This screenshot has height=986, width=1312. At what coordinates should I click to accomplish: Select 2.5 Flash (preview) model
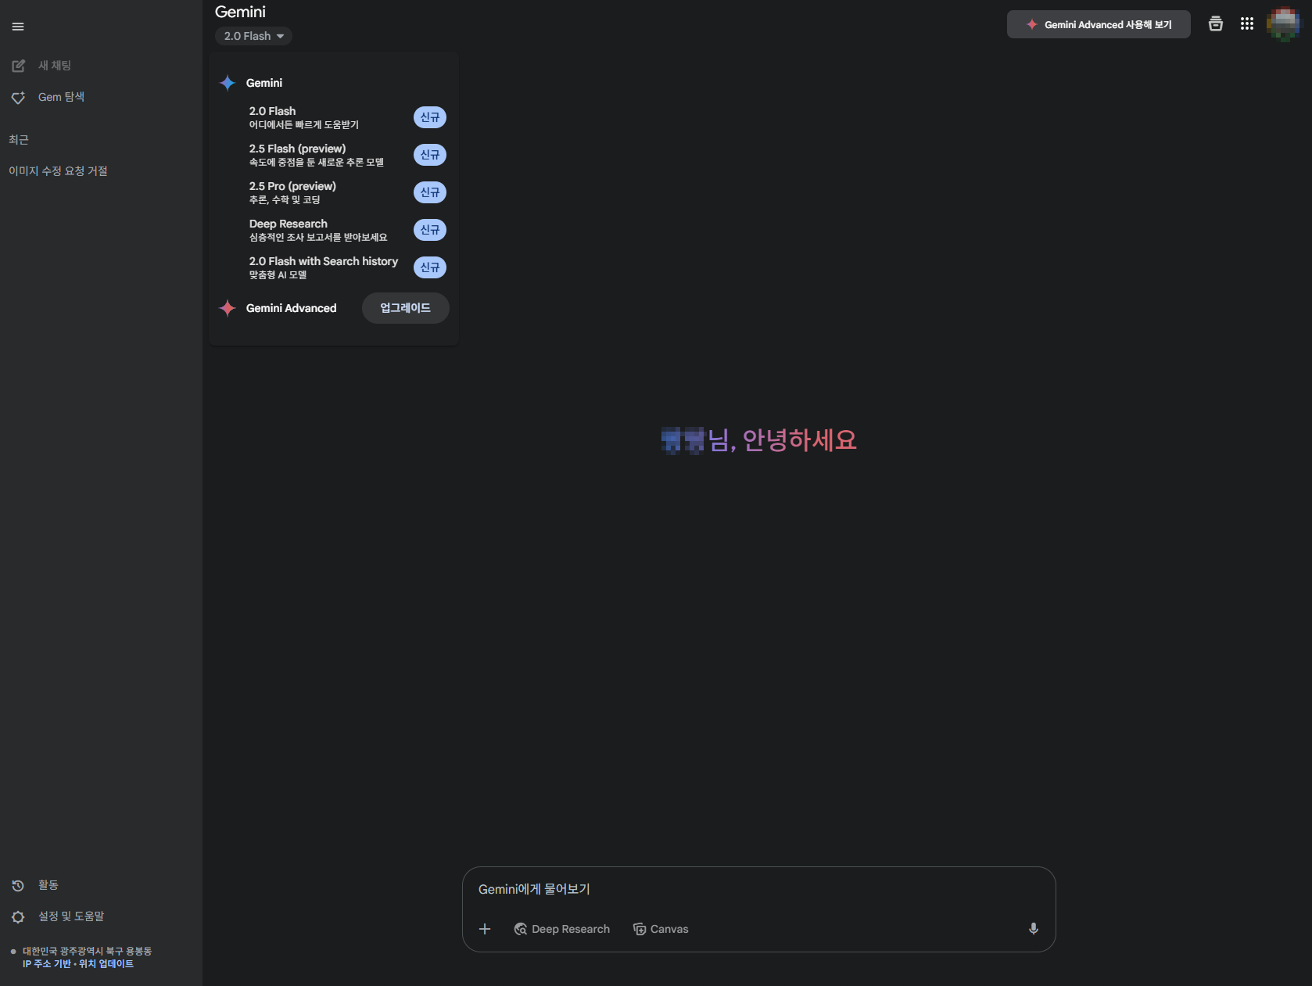coord(334,155)
